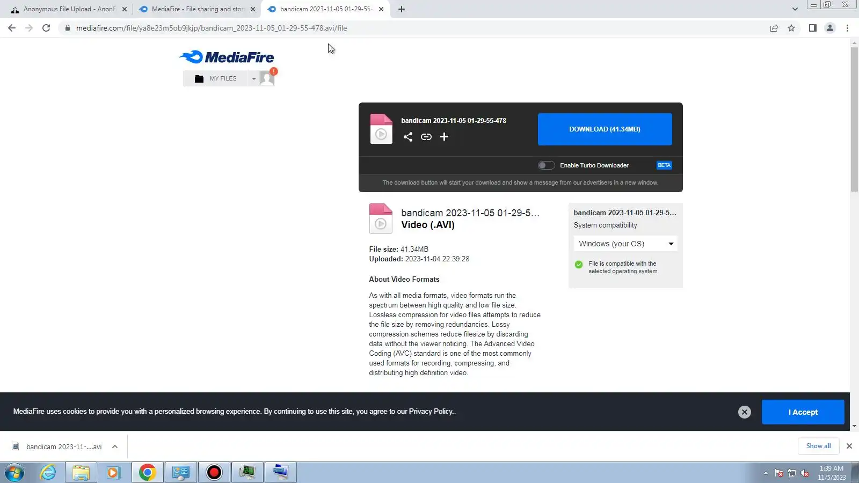
Task: Click the copy link icon
Action: click(x=426, y=137)
